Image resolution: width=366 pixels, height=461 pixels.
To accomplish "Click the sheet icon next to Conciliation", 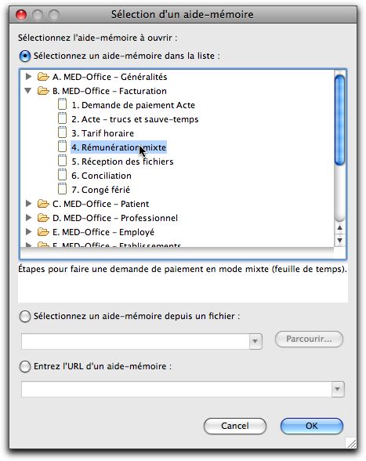I will coord(63,176).
